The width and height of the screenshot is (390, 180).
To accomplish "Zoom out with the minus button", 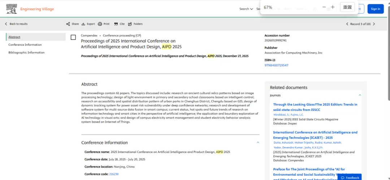I will [324, 7].
